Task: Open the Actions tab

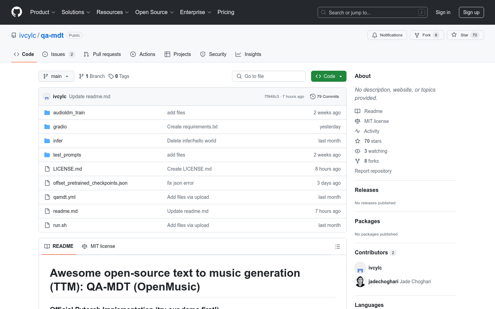Action: pyautogui.click(x=143, y=54)
